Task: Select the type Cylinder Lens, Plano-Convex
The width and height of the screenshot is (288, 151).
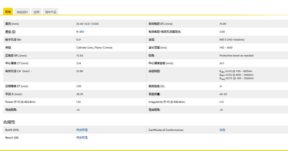Action: click(94, 48)
